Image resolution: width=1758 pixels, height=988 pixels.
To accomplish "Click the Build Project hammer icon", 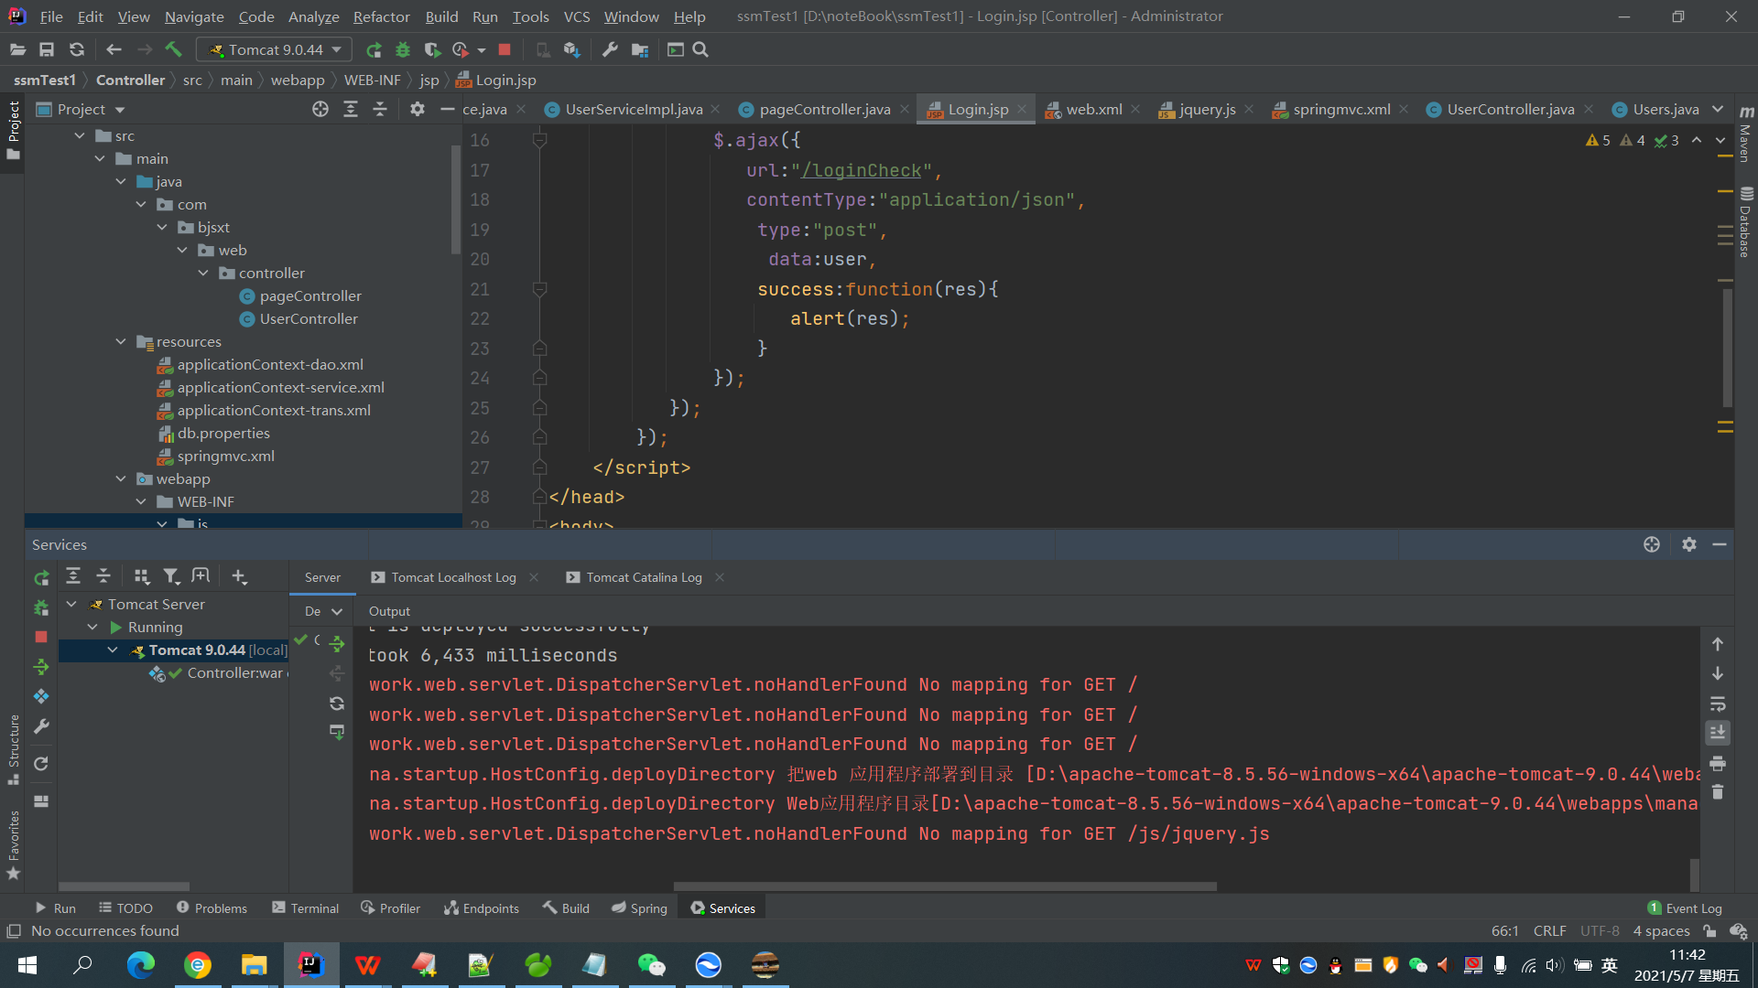I will click(x=173, y=49).
